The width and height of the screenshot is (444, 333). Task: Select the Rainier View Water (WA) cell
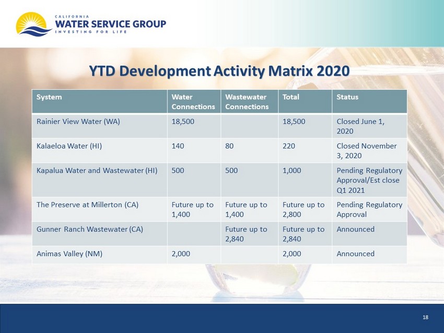[100, 126]
